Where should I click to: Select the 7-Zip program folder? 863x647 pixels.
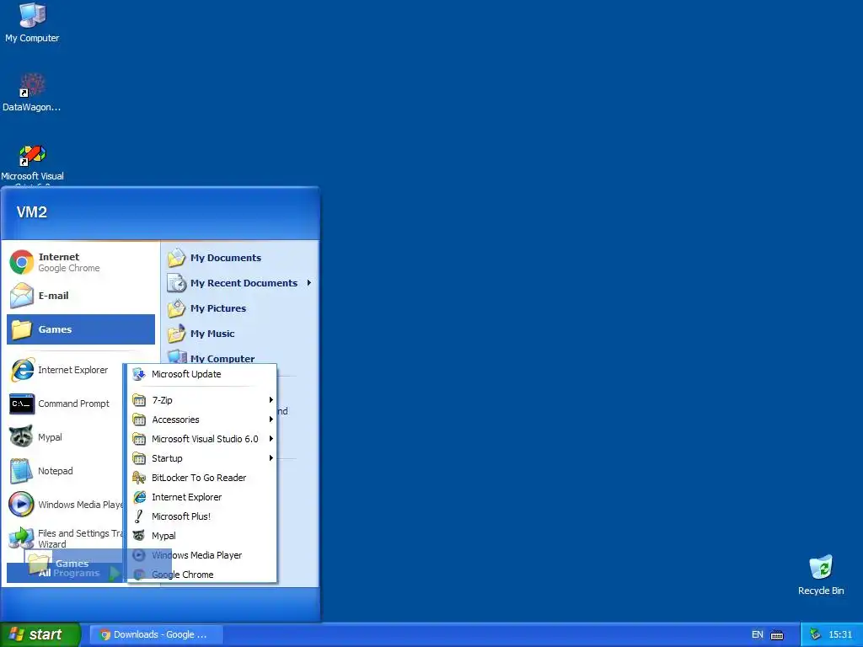pyautogui.click(x=202, y=400)
